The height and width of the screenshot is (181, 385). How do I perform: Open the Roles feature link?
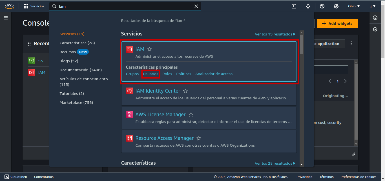tap(167, 74)
